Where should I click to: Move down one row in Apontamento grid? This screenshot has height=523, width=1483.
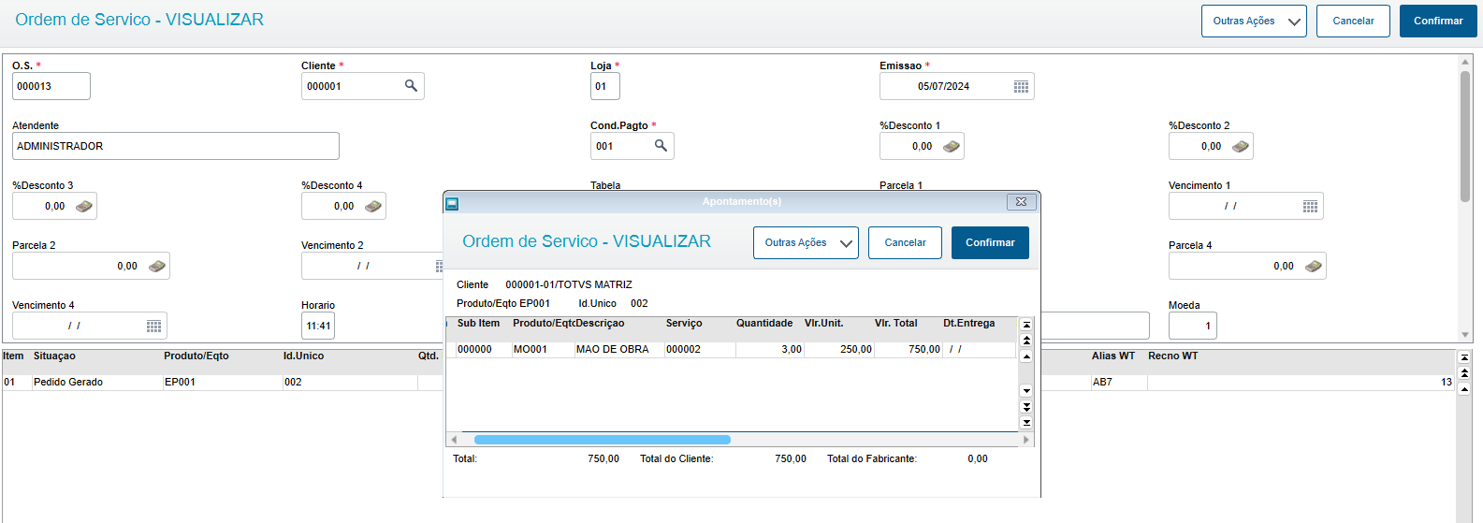coord(1026,391)
